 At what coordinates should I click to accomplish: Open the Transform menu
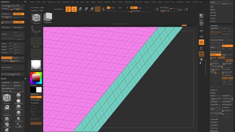180,2
